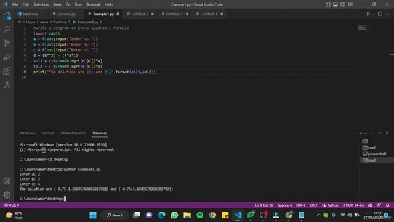
Task: Click the code minimap preview
Action: 365,28
